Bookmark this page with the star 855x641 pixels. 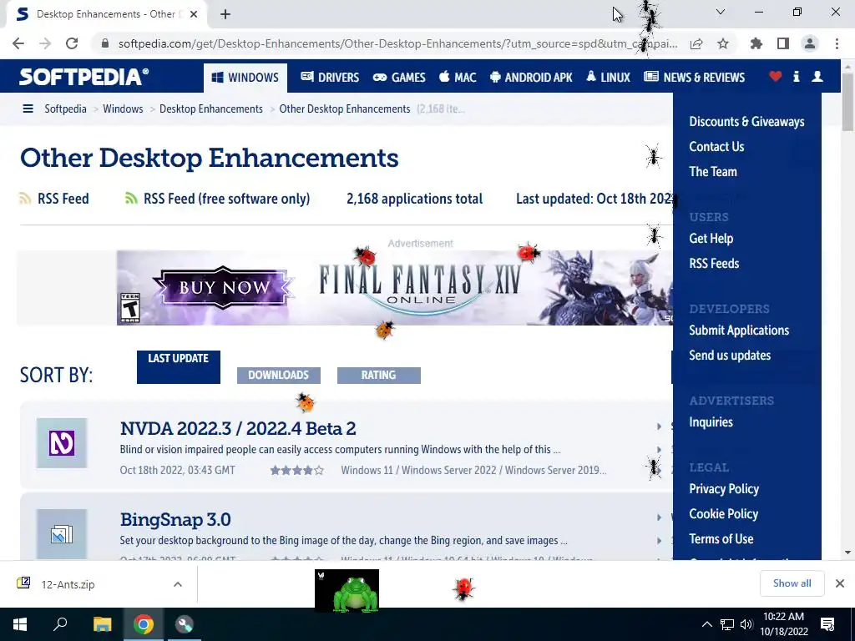(723, 43)
